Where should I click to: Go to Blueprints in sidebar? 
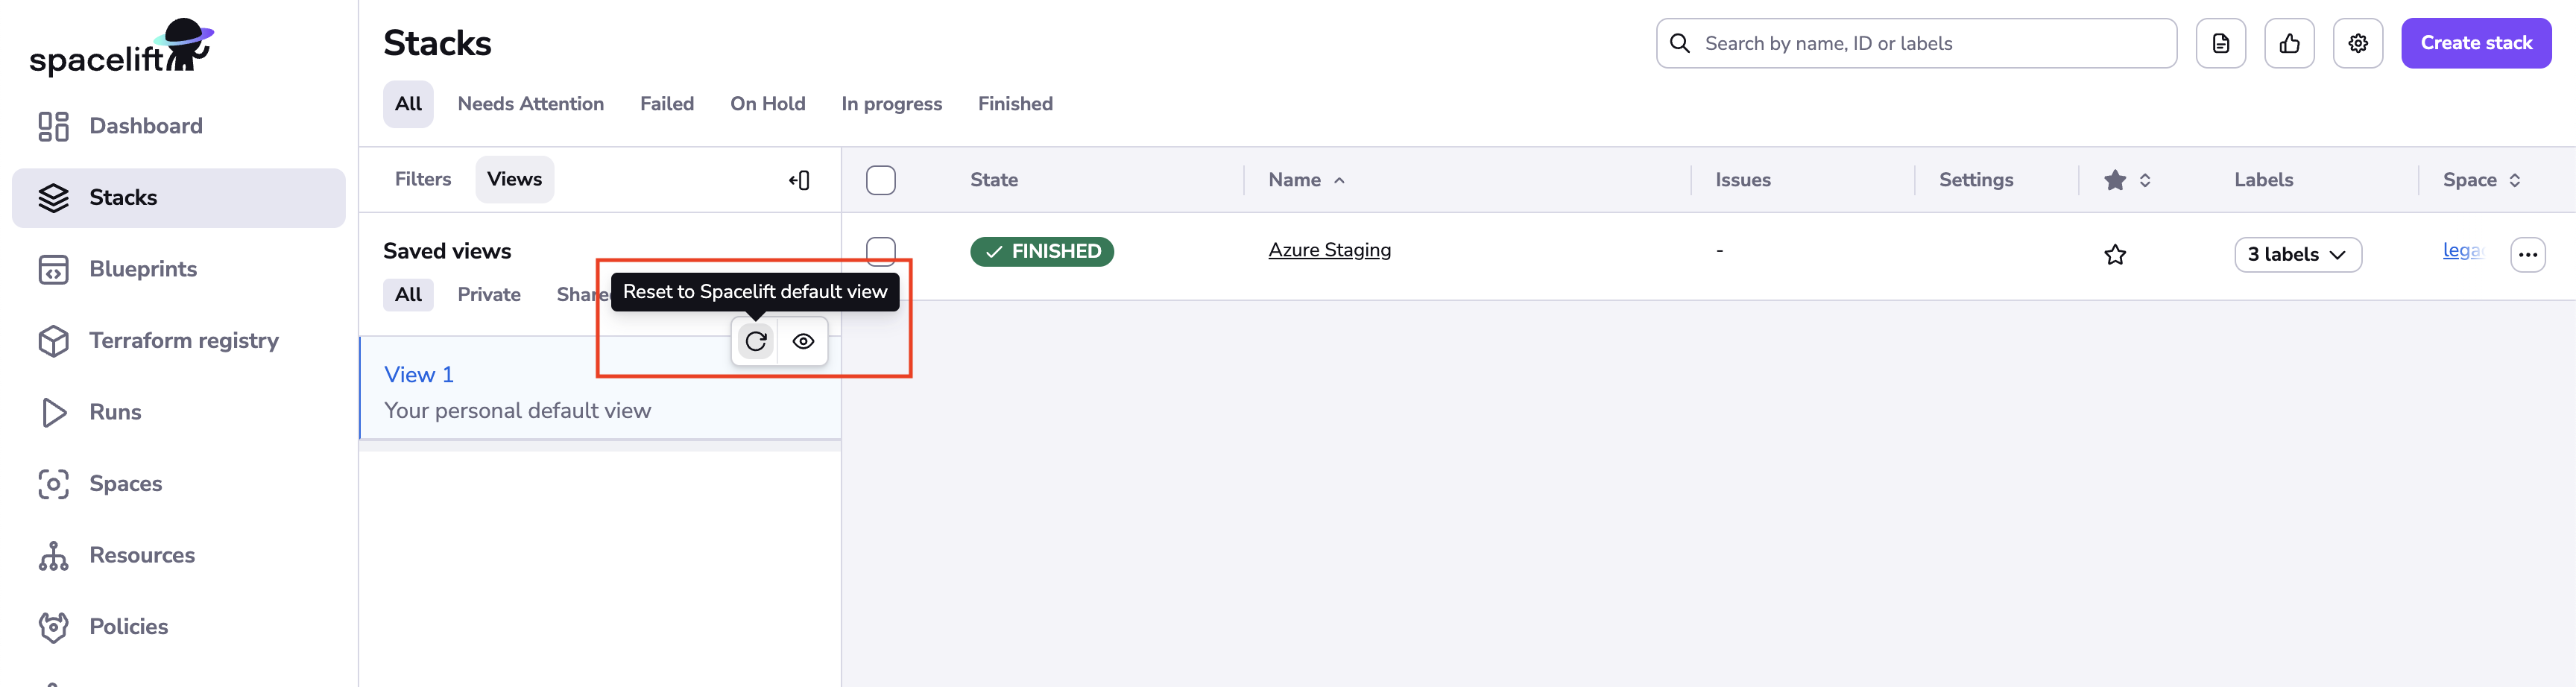[x=143, y=269]
